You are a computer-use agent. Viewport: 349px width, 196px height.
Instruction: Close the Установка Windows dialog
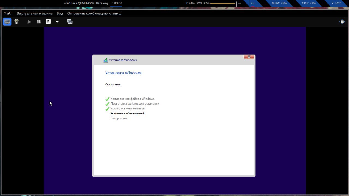pos(249,57)
